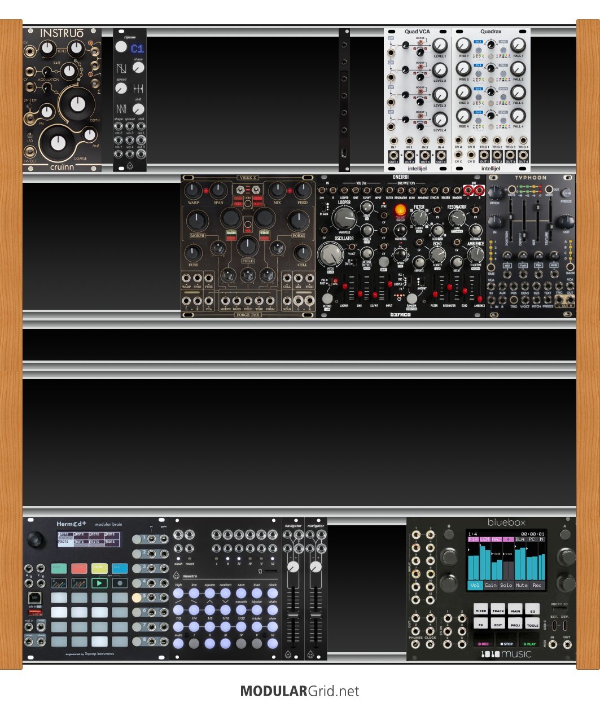Select Maestro channel IV button

tap(241, 643)
